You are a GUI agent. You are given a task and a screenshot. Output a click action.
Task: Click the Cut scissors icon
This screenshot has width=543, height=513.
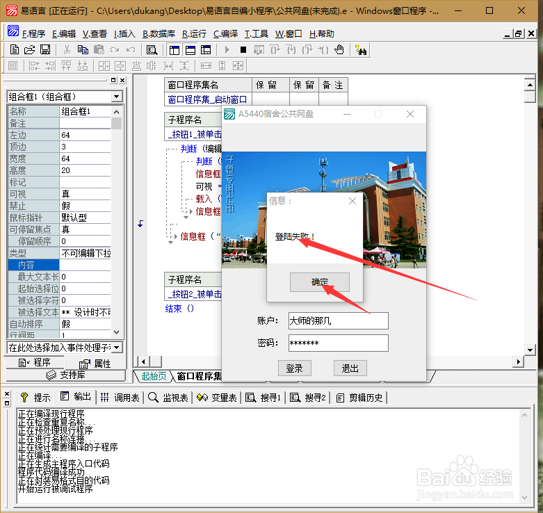[67, 50]
